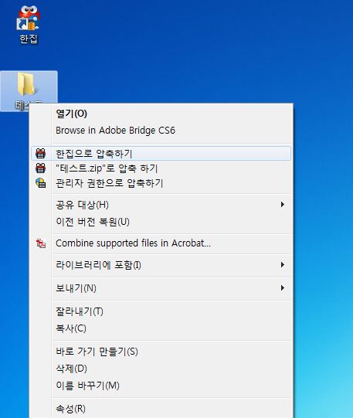Choose "테스트.zip"로 압축 하기 entry
353x418 pixels.
pyautogui.click(x=161, y=168)
